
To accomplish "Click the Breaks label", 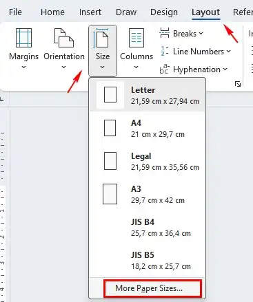I will (x=185, y=34).
